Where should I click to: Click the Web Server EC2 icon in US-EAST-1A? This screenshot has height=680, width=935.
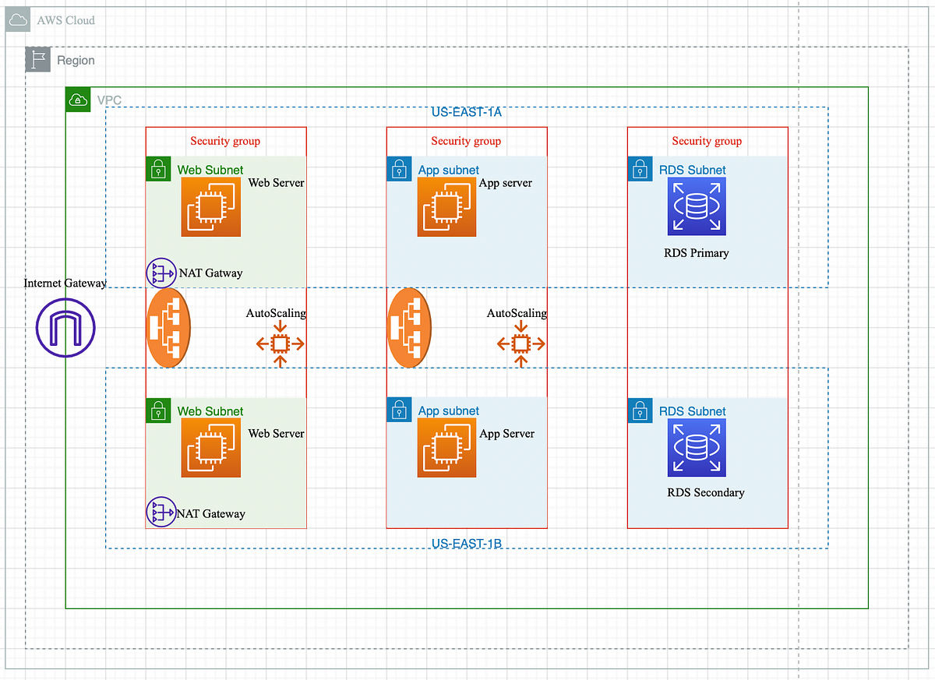210,206
